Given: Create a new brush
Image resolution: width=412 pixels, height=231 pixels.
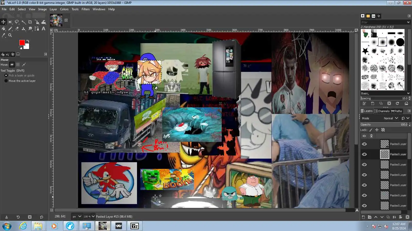Looking at the screenshot, I should point(373,103).
